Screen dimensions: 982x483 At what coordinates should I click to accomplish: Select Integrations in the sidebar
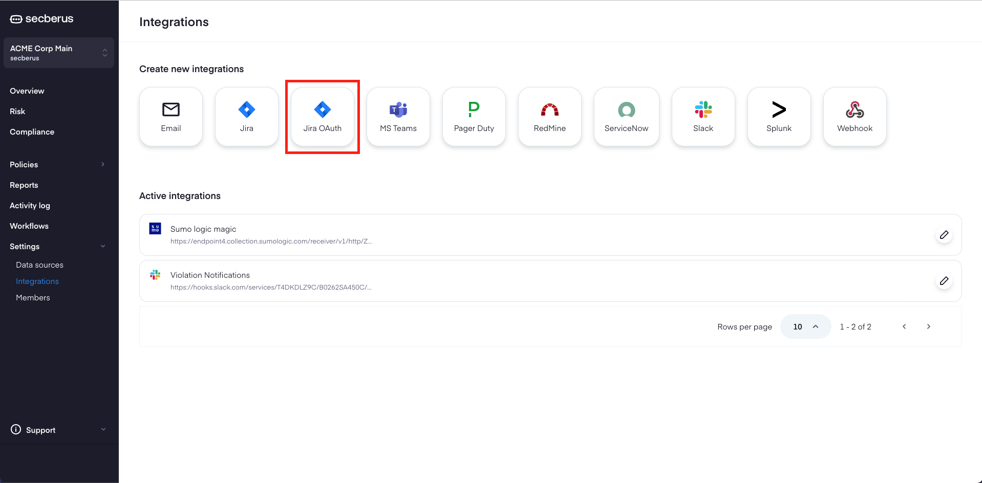[x=37, y=281]
